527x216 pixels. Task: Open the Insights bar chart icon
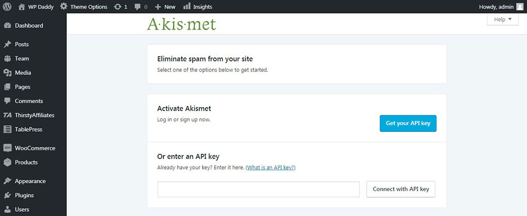[x=187, y=6]
